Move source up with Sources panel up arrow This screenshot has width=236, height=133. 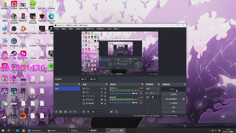click(x=98, y=112)
